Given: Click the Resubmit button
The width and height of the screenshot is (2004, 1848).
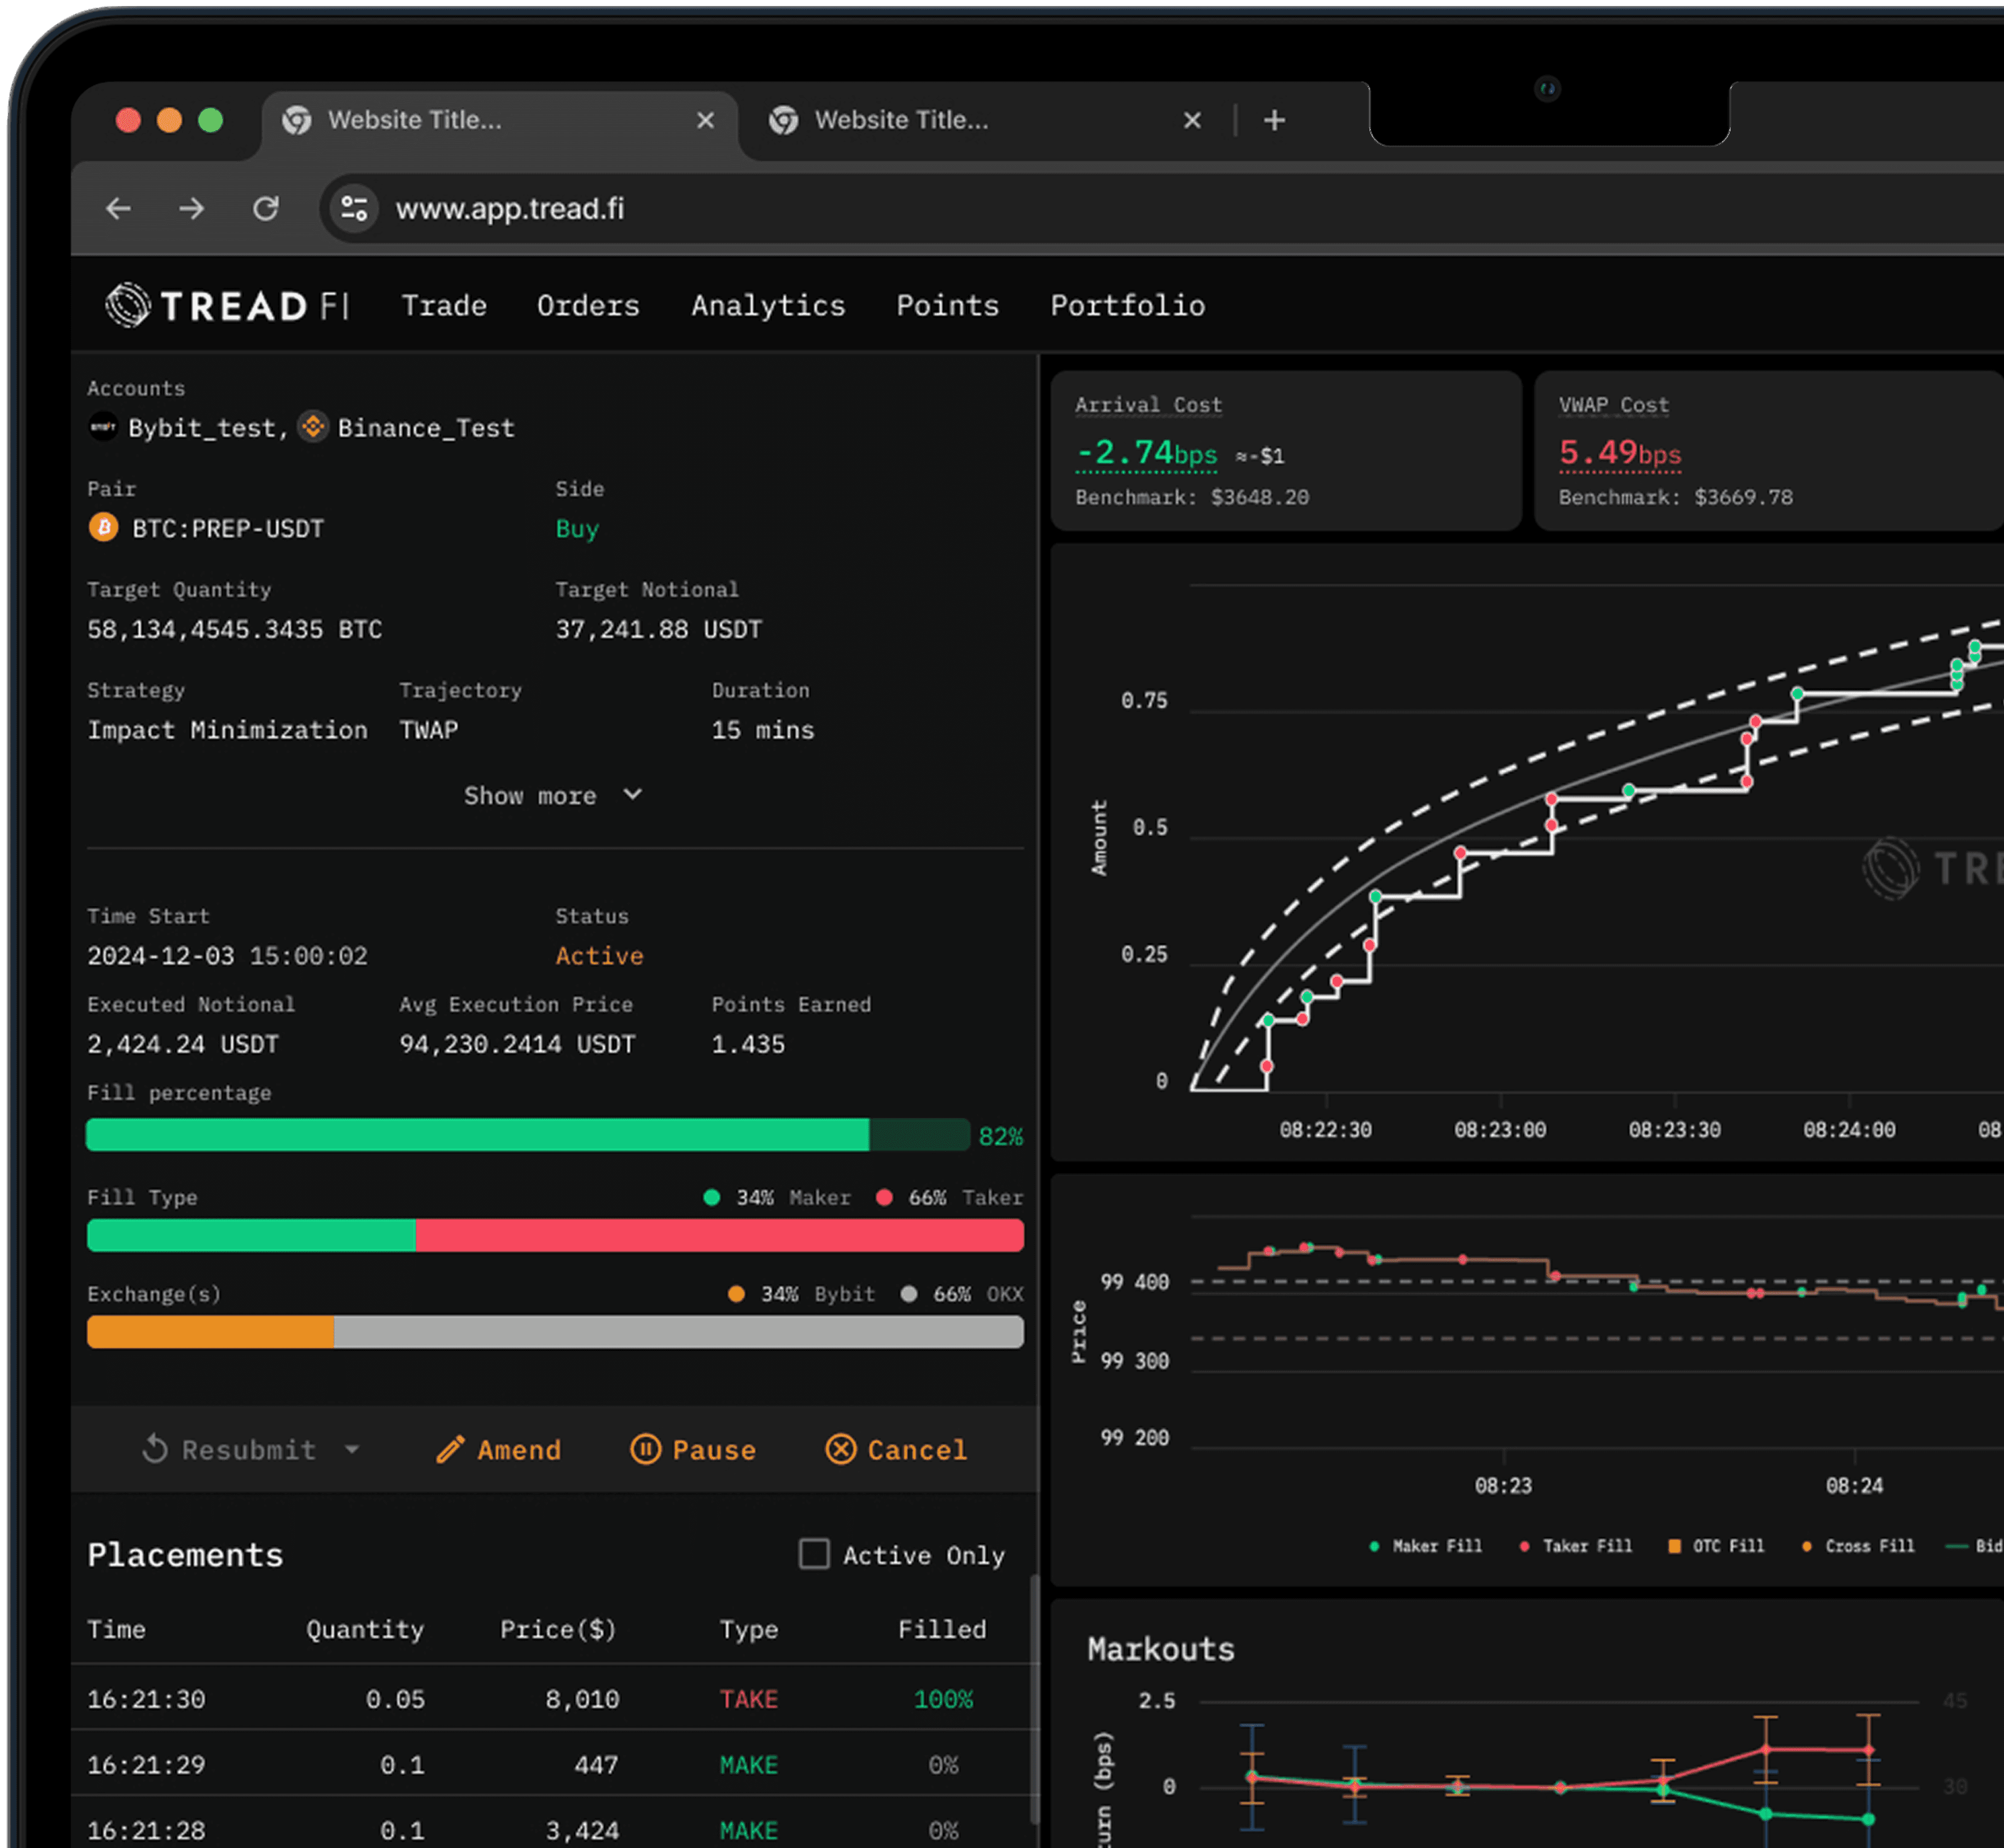Looking at the screenshot, I should click(229, 1449).
